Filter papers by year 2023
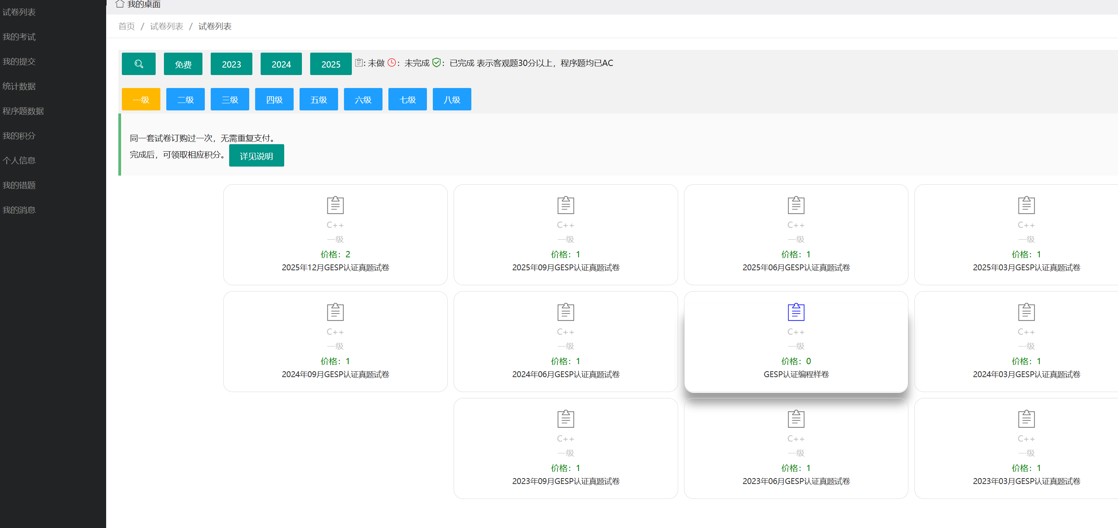Screen dimensions: 1118x528 click(231, 64)
